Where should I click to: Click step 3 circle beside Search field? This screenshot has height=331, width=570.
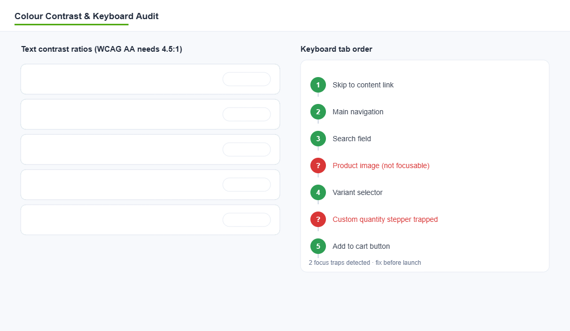[318, 139]
